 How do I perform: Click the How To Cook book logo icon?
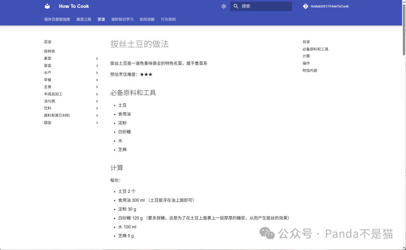coord(47,6)
